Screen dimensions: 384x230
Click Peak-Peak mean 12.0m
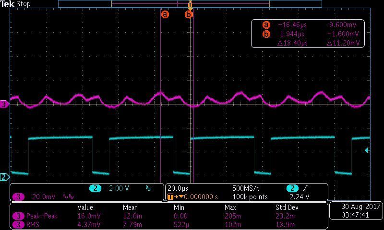[132, 216]
